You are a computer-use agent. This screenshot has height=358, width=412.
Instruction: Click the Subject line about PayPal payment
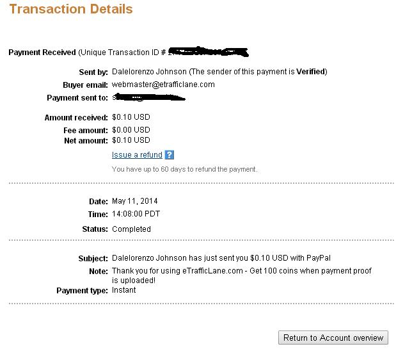[x=221, y=258]
